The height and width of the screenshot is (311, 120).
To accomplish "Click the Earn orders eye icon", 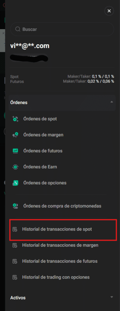I will pyautogui.click(x=15, y=167).
